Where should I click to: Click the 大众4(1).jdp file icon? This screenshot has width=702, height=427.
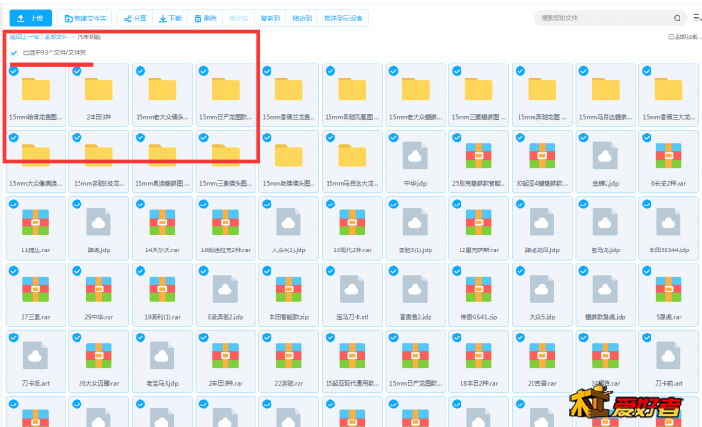tap(289, 221)
